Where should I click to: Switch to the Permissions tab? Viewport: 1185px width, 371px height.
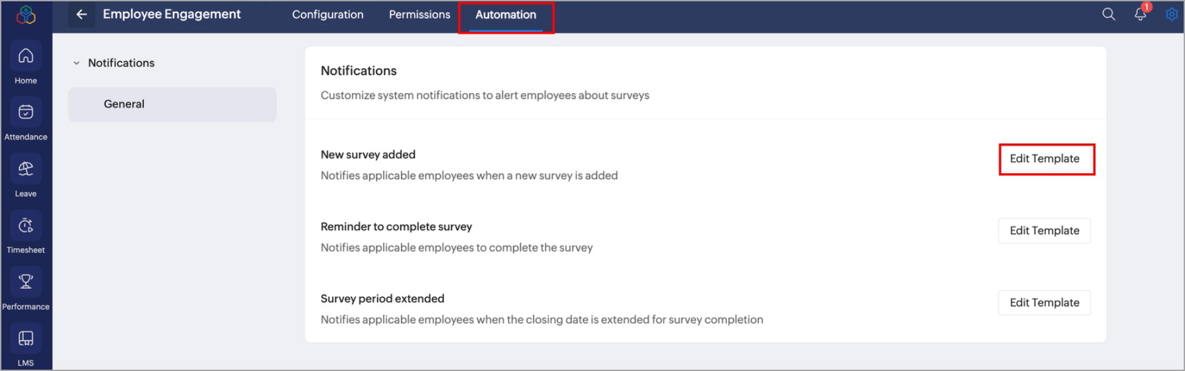click(x=420, y=15)
